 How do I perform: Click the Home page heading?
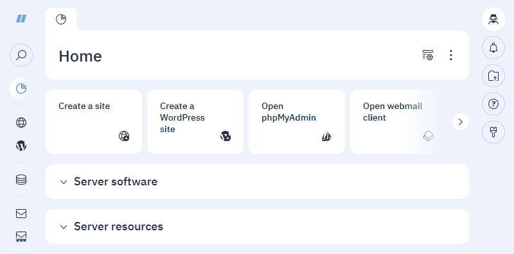click(80, 56)
